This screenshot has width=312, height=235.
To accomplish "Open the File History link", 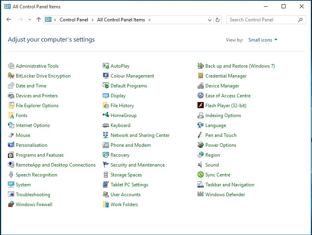I will tap(122, 106).
